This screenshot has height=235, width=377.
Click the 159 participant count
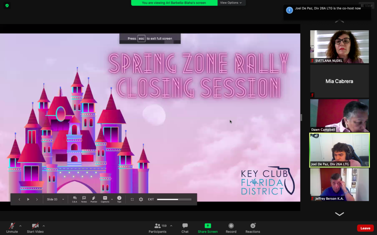coord(164,226)
